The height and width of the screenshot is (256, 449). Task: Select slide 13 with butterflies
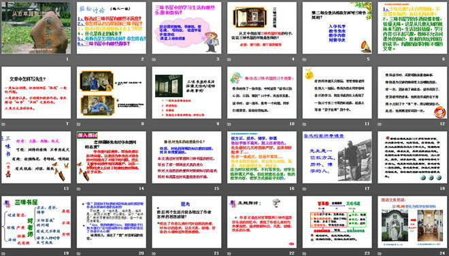coord(36,157)
